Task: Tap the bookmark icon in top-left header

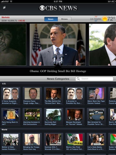Action: coord(4,7)
